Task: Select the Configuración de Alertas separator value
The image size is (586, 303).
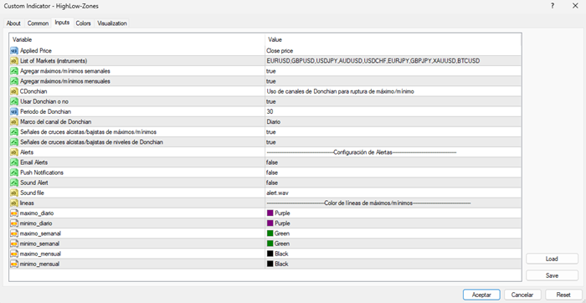Action: [x=362, y=152]
